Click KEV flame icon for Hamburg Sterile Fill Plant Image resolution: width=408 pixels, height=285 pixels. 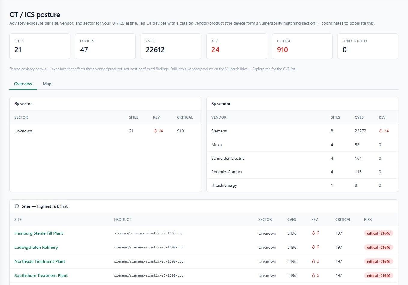pos(313,233)
